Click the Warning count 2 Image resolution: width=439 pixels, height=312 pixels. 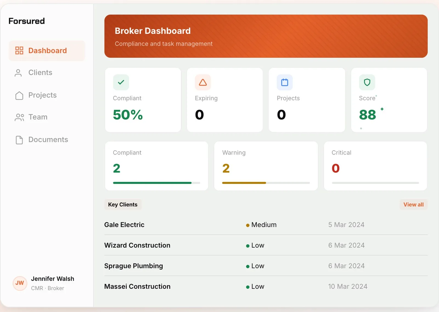tap(226, 168)
